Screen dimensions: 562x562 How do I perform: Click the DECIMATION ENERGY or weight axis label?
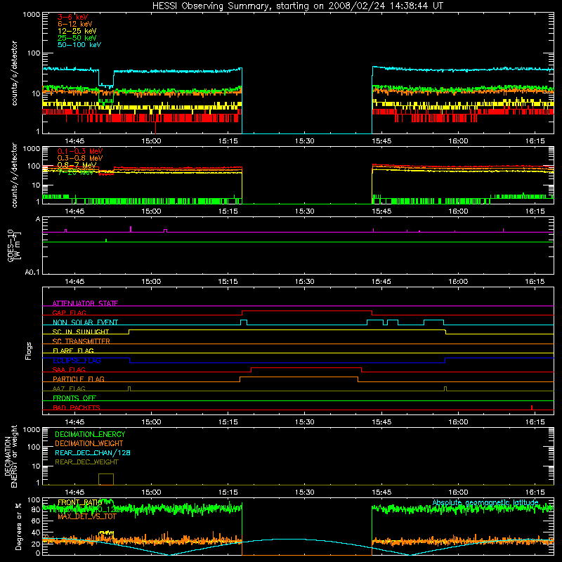(11, 456)
